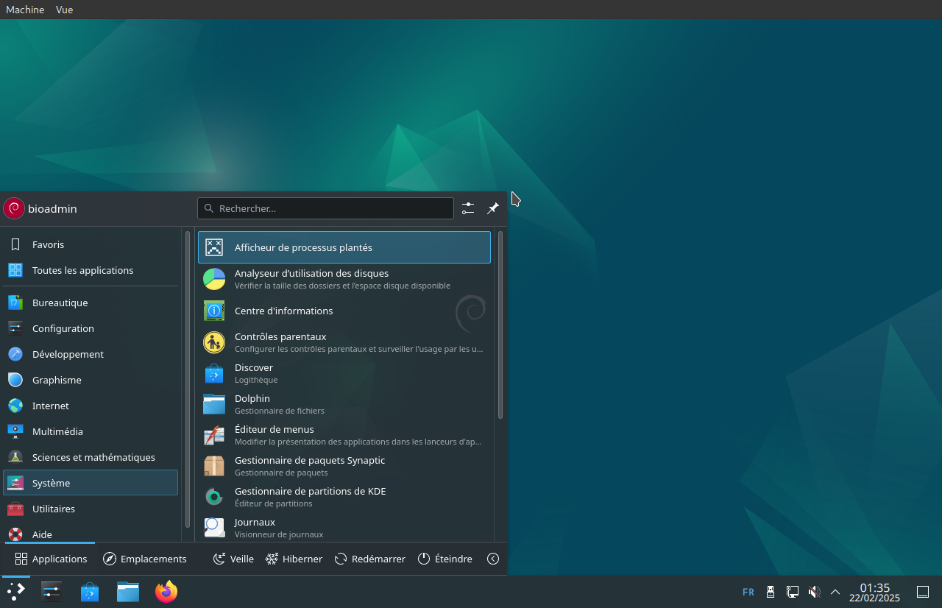This screenshot has width=942, height=608.
Task: Click the application list scrollbar
Action: [500, 325]
